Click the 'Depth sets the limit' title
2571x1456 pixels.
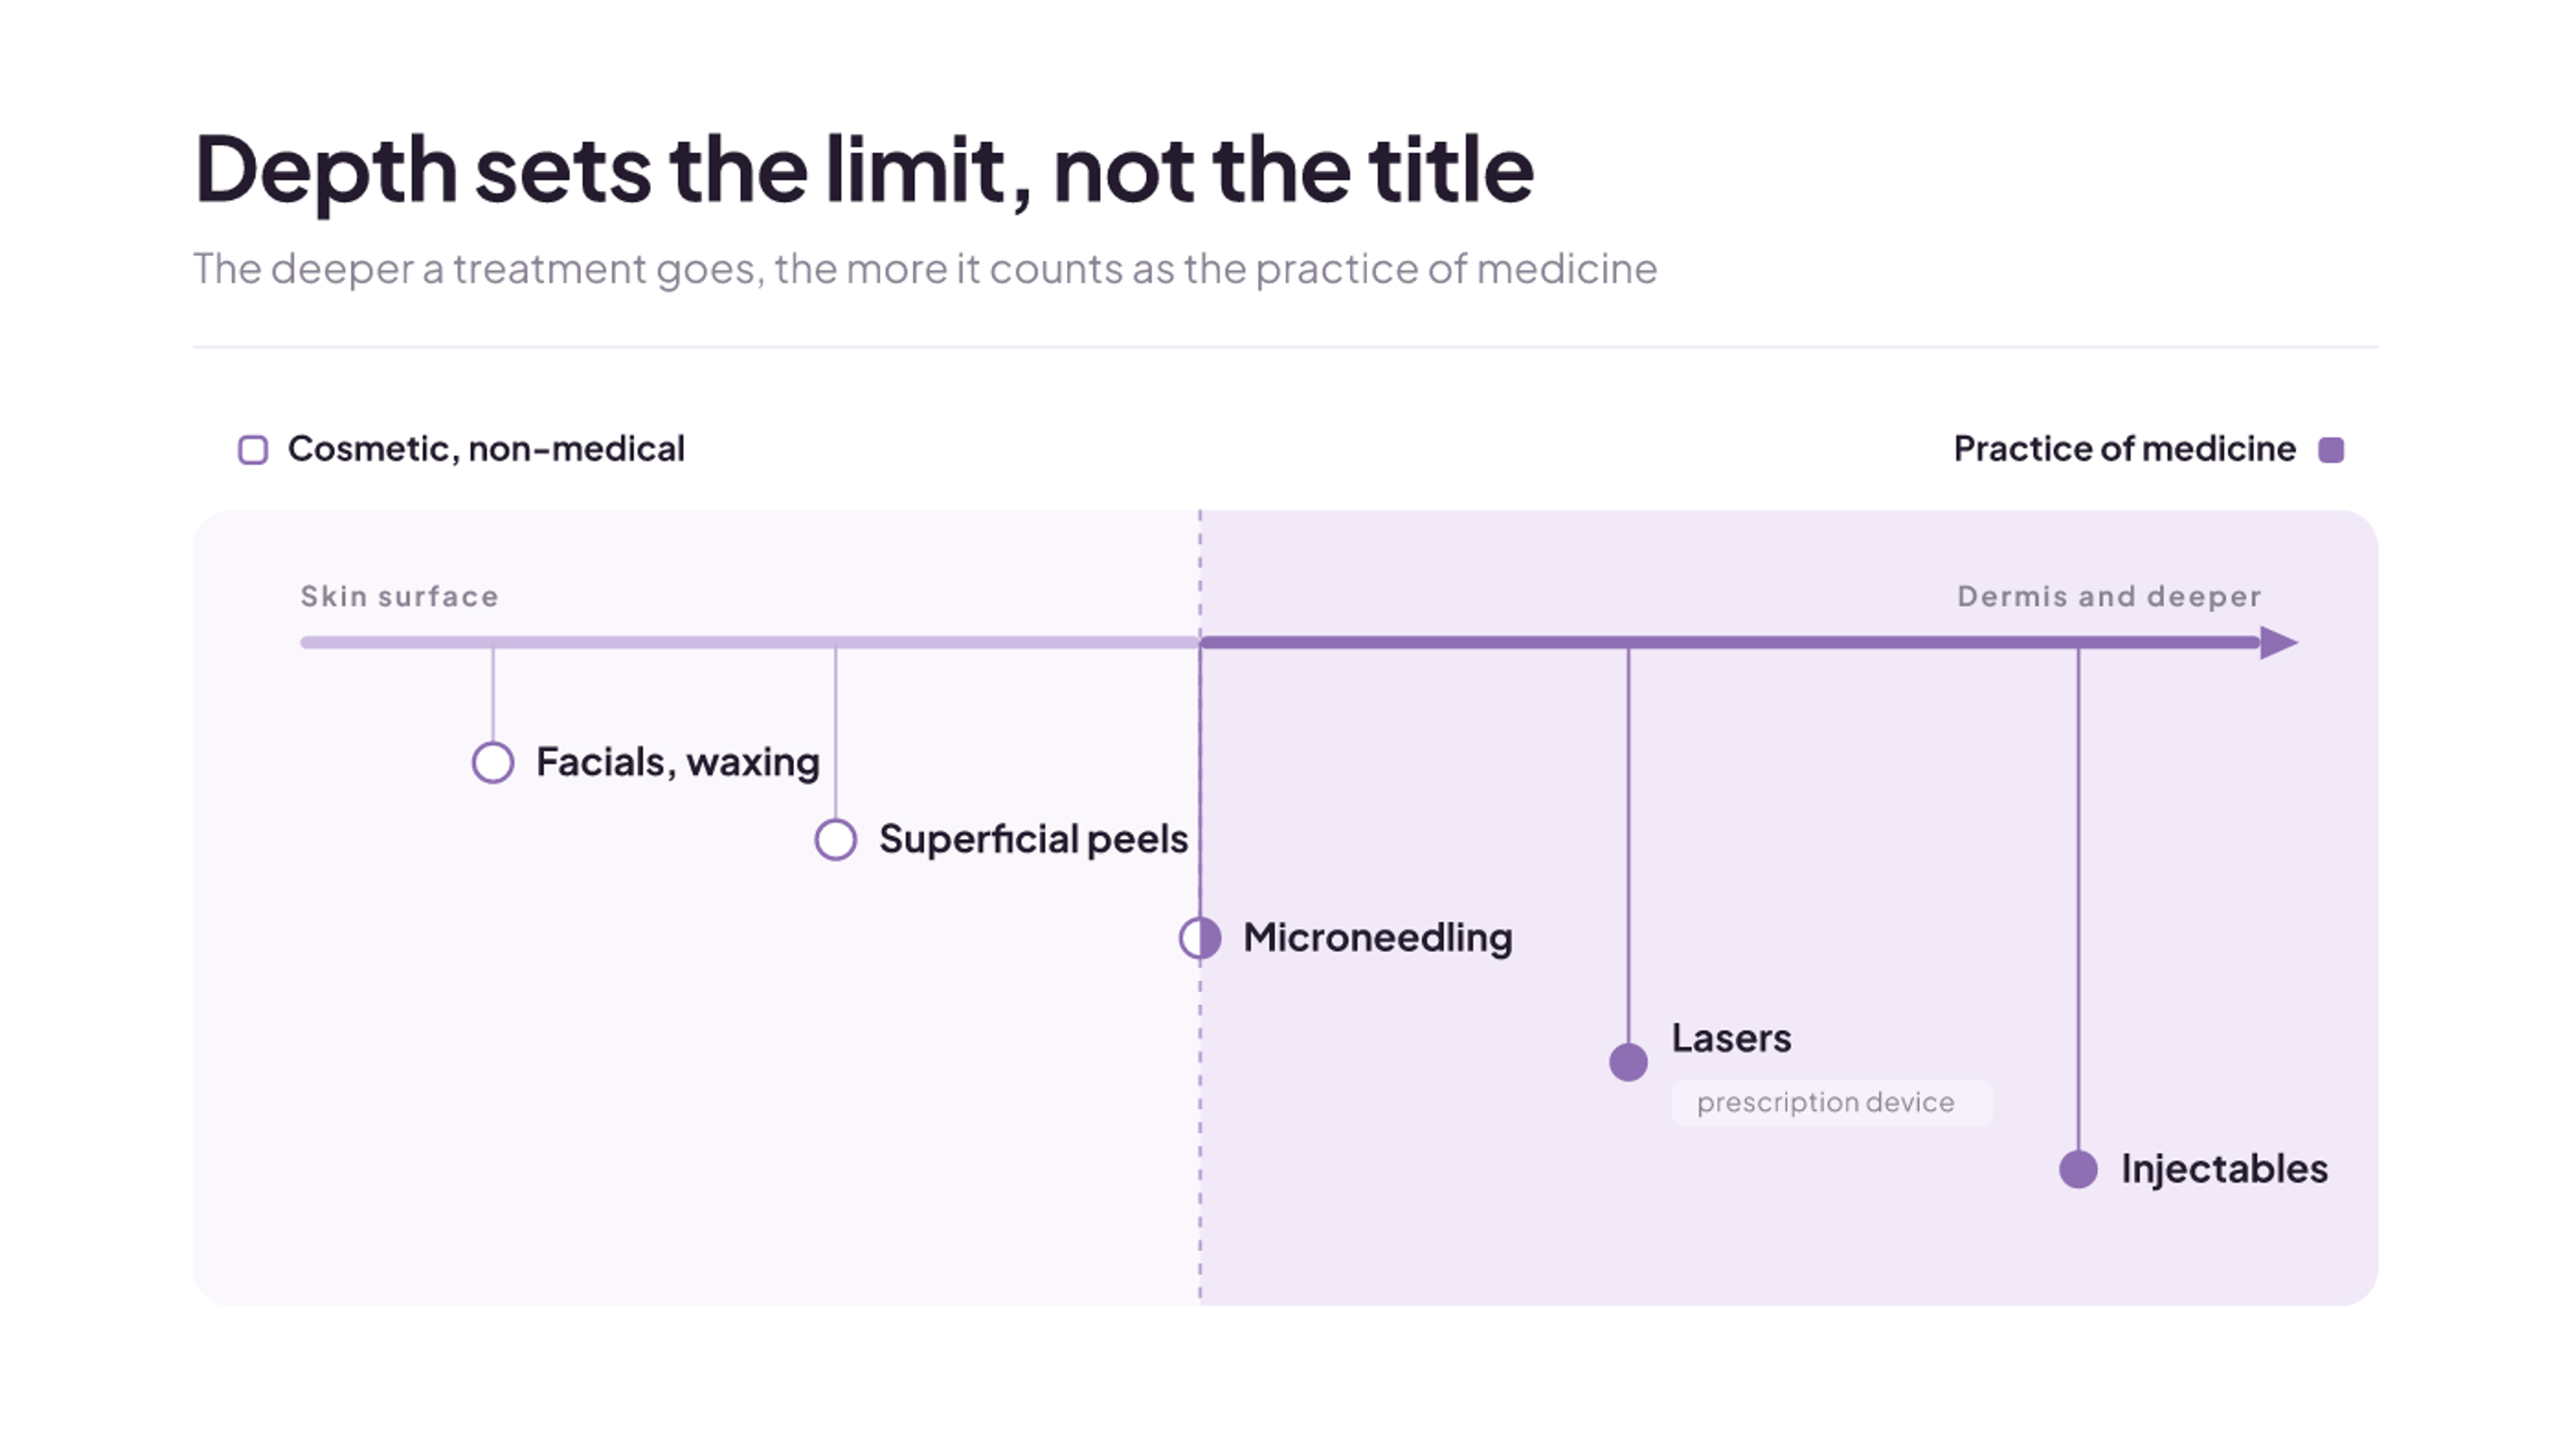coord(863,170)
